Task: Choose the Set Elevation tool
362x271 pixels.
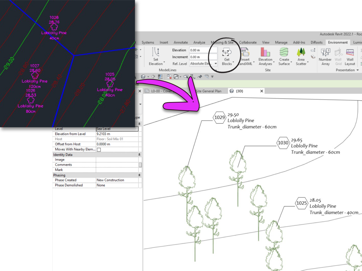Action: pyautogui.click(x=156, y=53)
